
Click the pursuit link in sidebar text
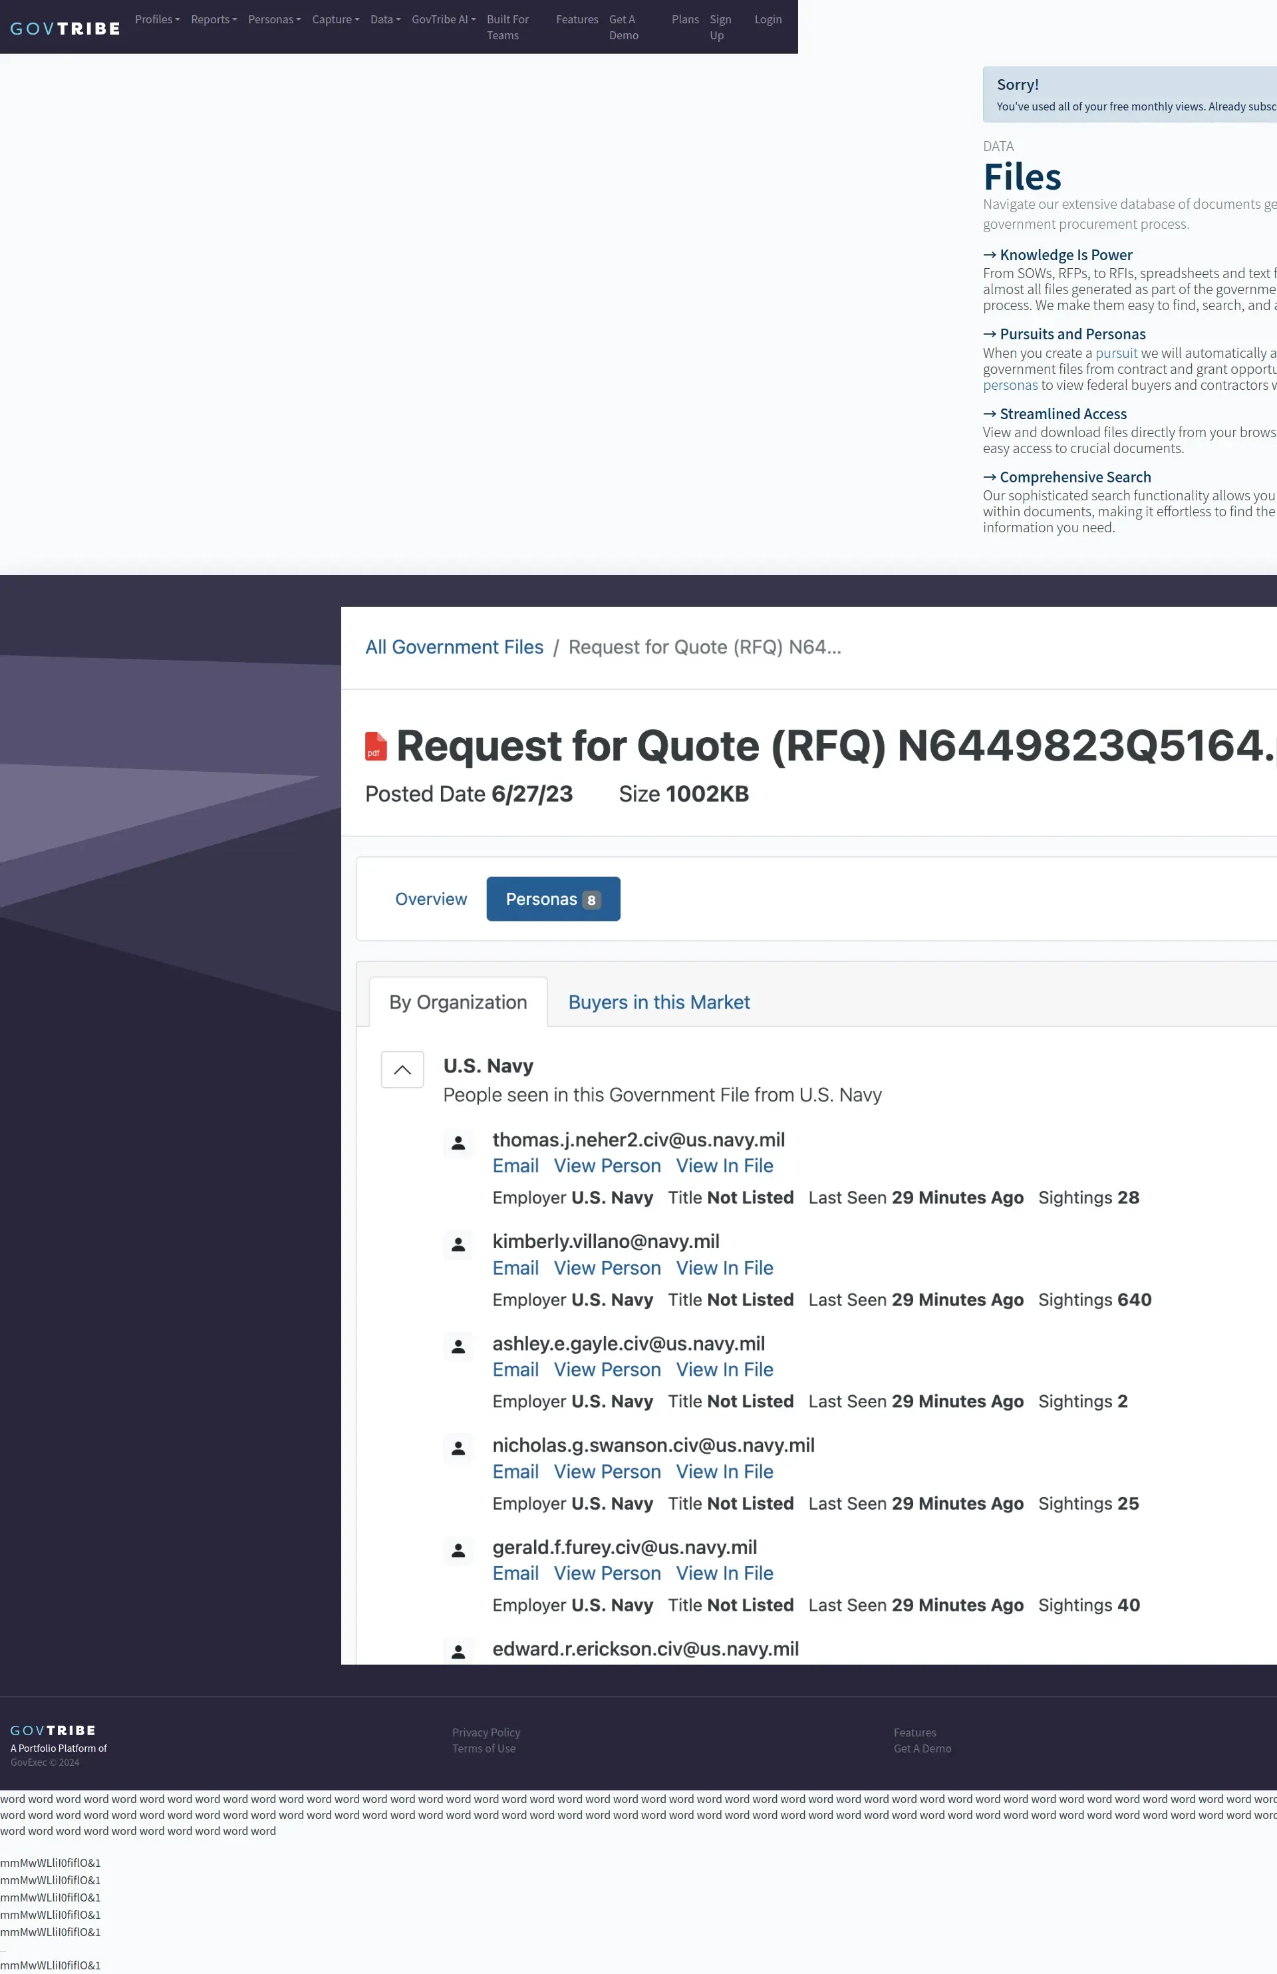click(x=1116, y=353)
